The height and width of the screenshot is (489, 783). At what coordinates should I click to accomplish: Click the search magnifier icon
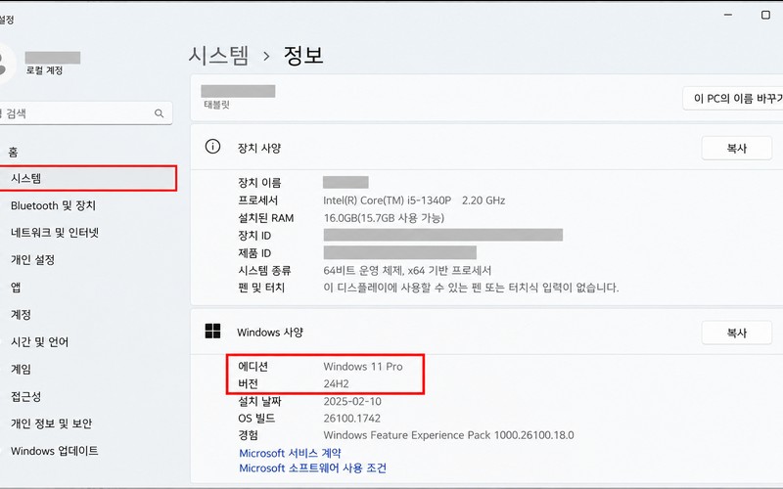159,113
